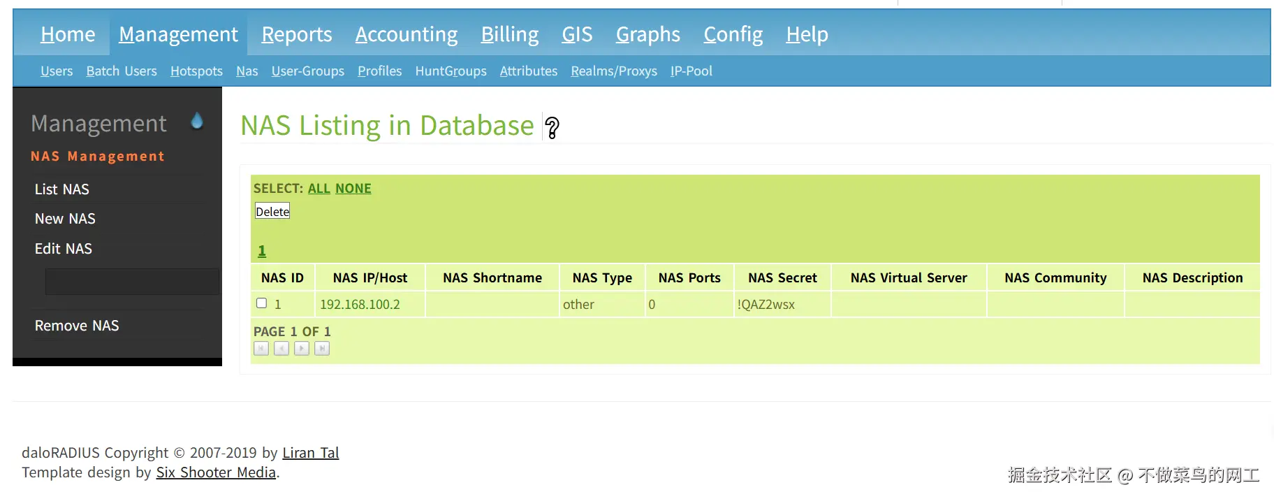Select List NAS in sidebar

(x=62, y=189)
